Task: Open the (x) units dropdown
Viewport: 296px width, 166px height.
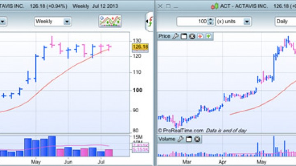Action: 234,21
